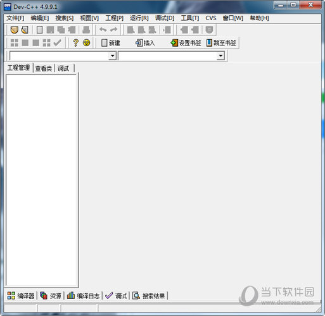Click the greyed Rebuild all icon

[x=47, y=43]
